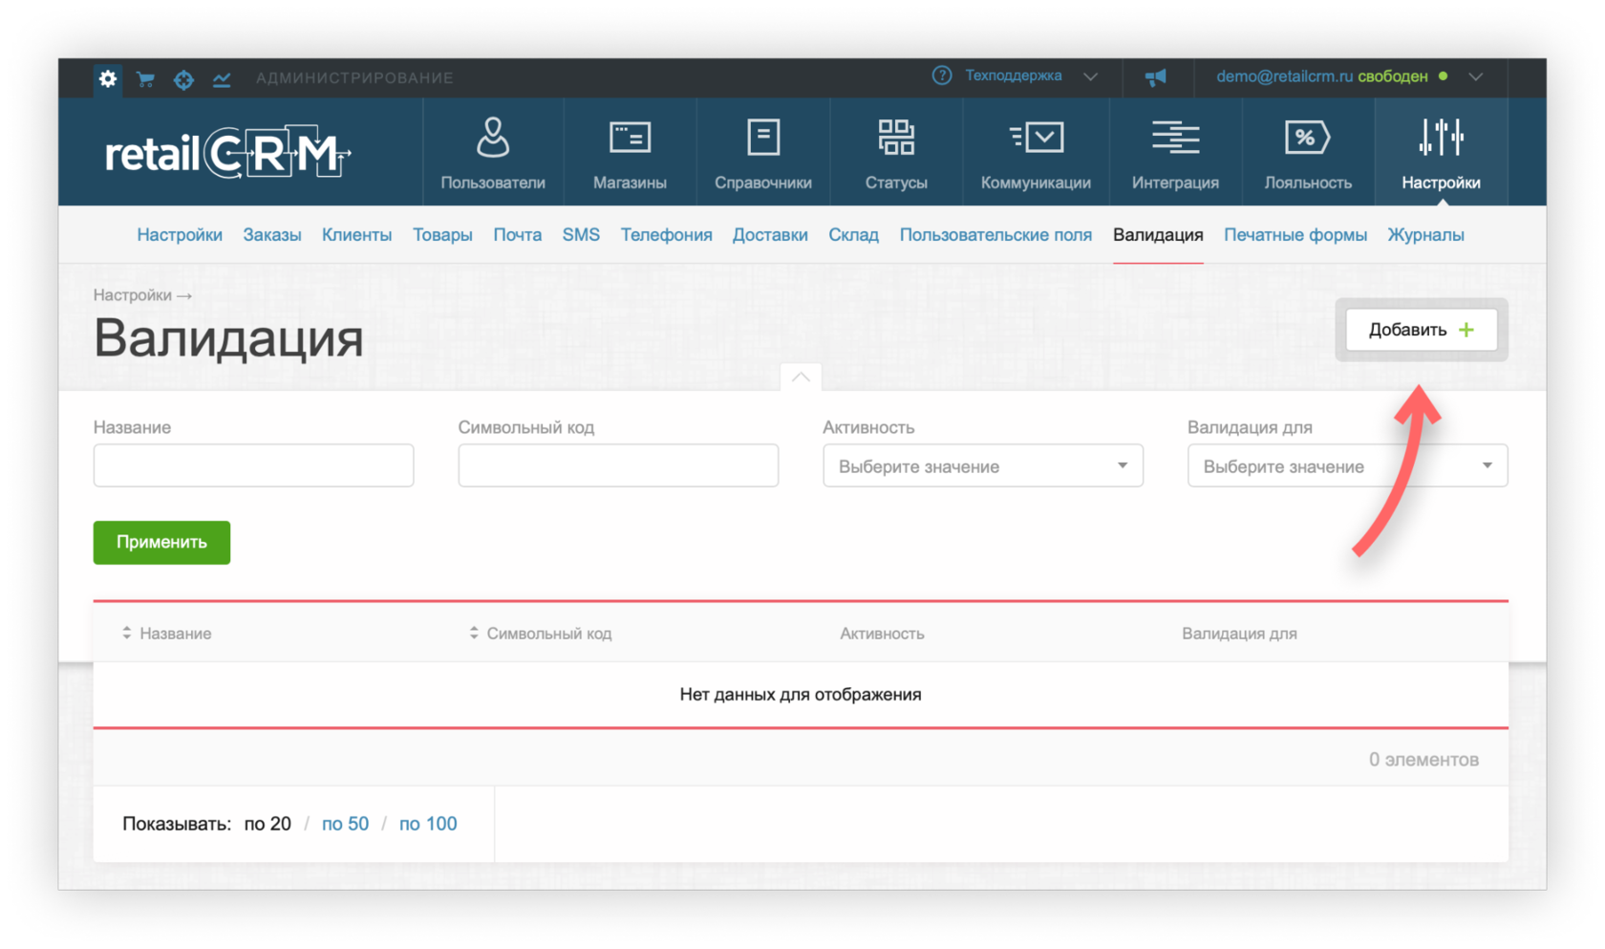Switch to Склад tab
Screen dimensions: 1605x949
coord(853,235)
